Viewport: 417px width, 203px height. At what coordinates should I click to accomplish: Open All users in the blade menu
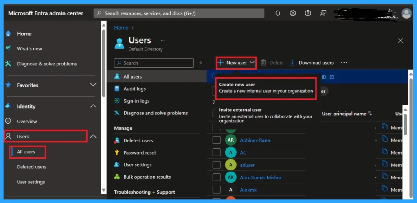pos(156,76)
